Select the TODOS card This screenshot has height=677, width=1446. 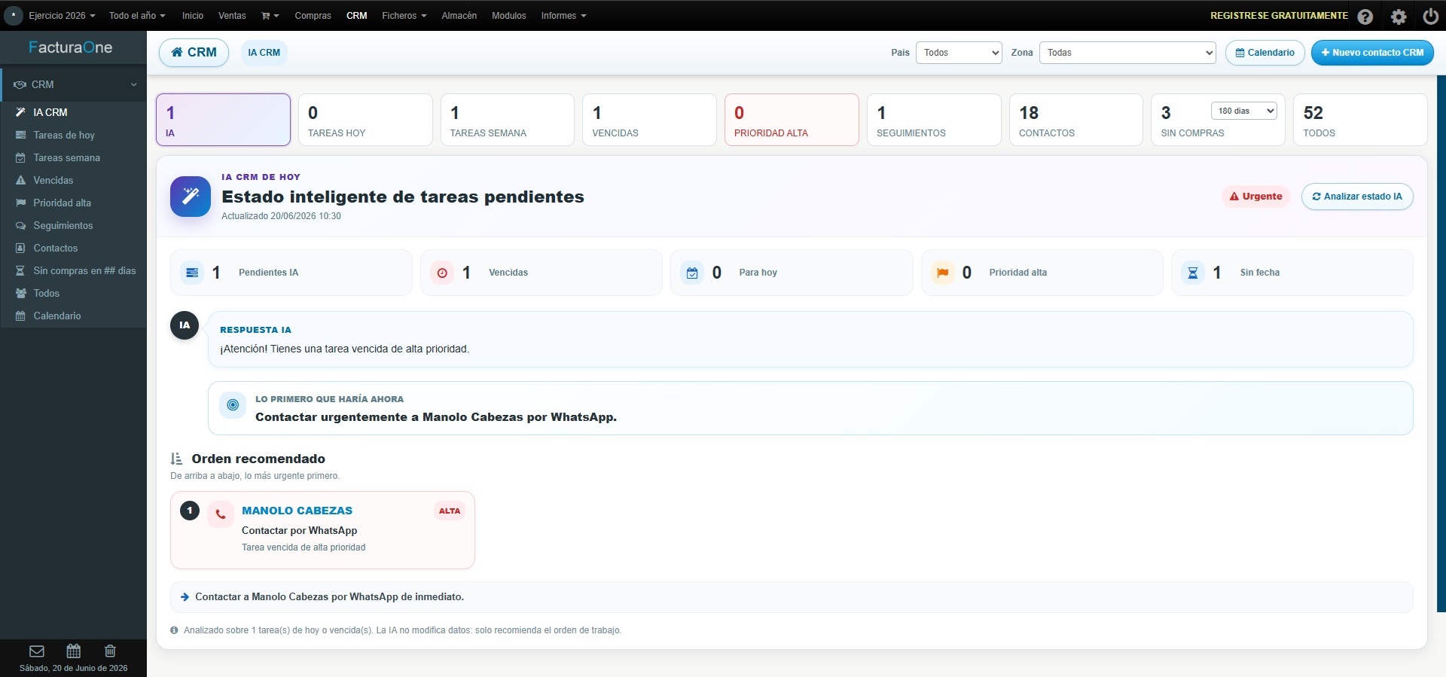(x=1360, y=120)
